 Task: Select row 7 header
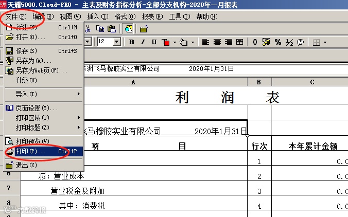click(10, 188)
